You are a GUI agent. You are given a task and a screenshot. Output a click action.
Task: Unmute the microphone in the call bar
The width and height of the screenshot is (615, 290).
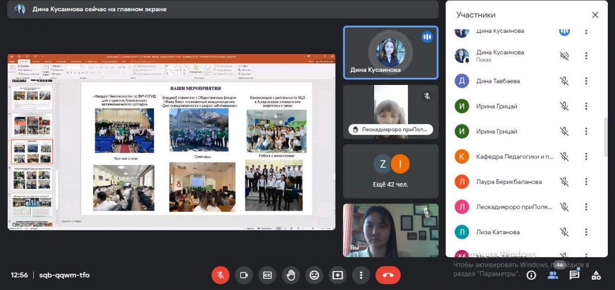click(x=220, y=275)
